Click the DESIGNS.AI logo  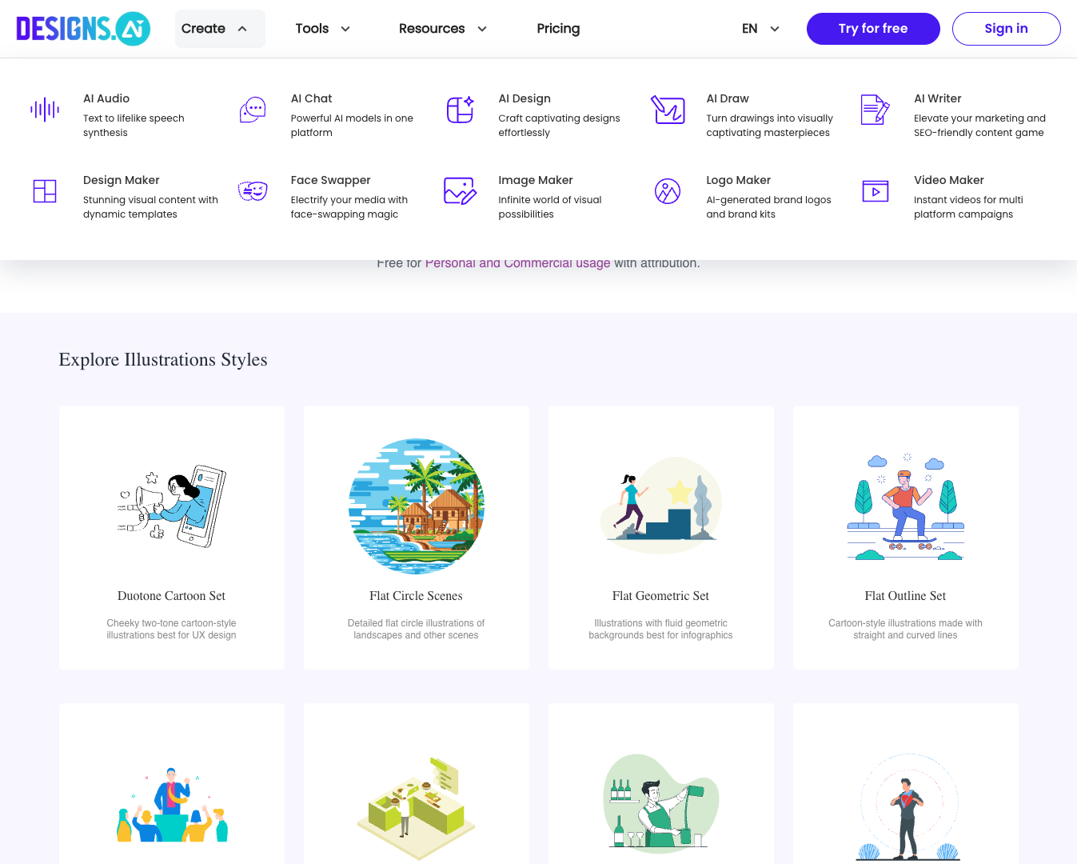tap(83, 28)
